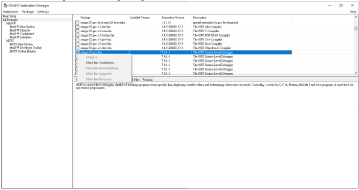Click the Unmark context menu entry

pyautogui.click(x=92, y=57)
